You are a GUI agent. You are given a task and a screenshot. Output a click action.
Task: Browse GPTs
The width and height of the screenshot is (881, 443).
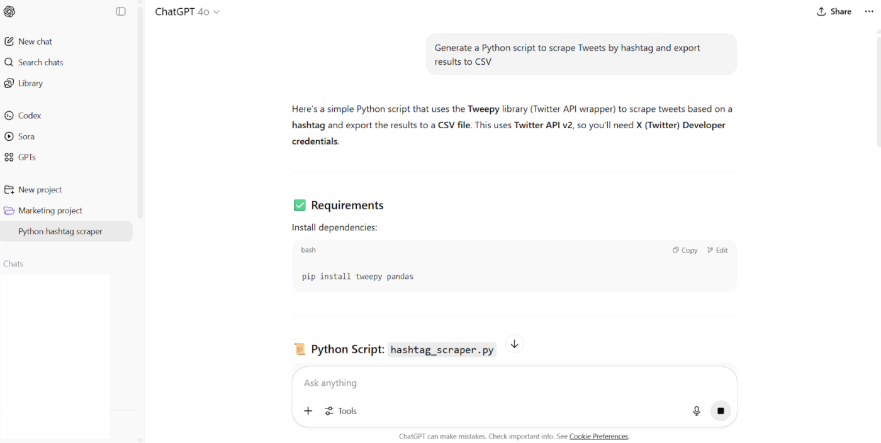28,157
